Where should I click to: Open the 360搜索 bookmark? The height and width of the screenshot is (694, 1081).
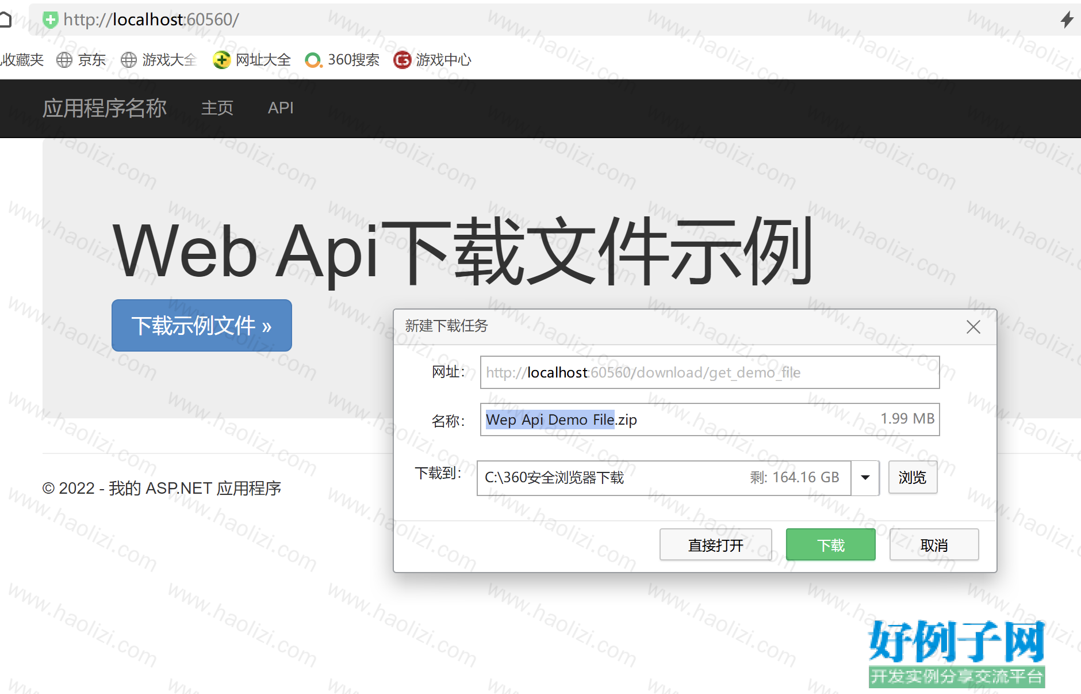342,60
